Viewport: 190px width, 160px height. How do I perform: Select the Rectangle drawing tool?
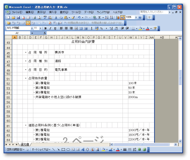(x=63, y=149)
